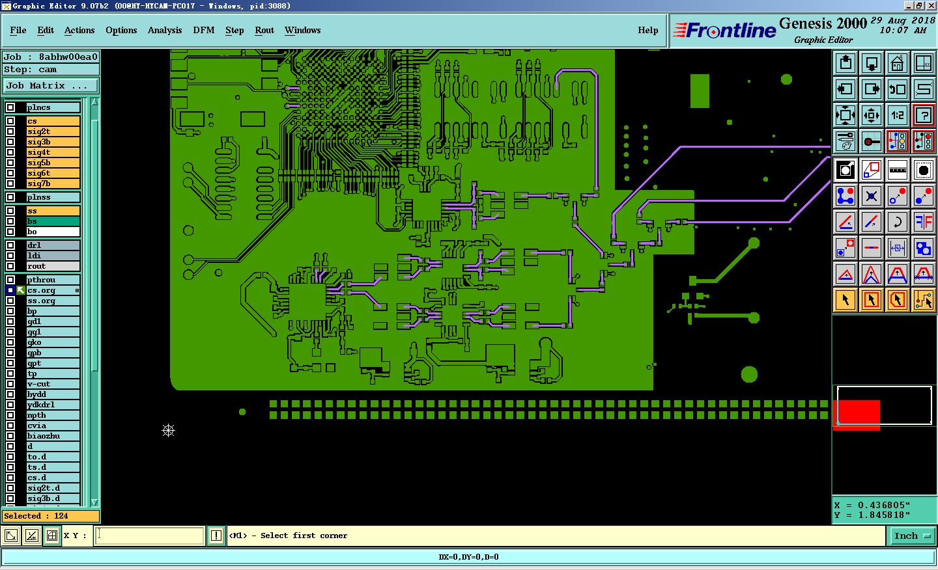Image resolution: width=938 pixels, height=570 pixels.
Task: Toggle the v-cut layer checkbox
Action: 10,384
